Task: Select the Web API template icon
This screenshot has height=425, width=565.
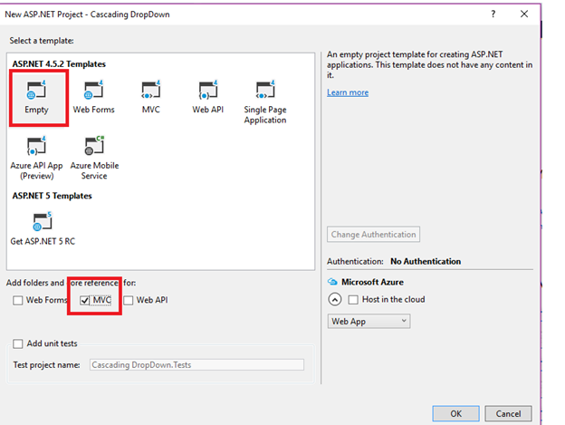Action: pos(208,90)
